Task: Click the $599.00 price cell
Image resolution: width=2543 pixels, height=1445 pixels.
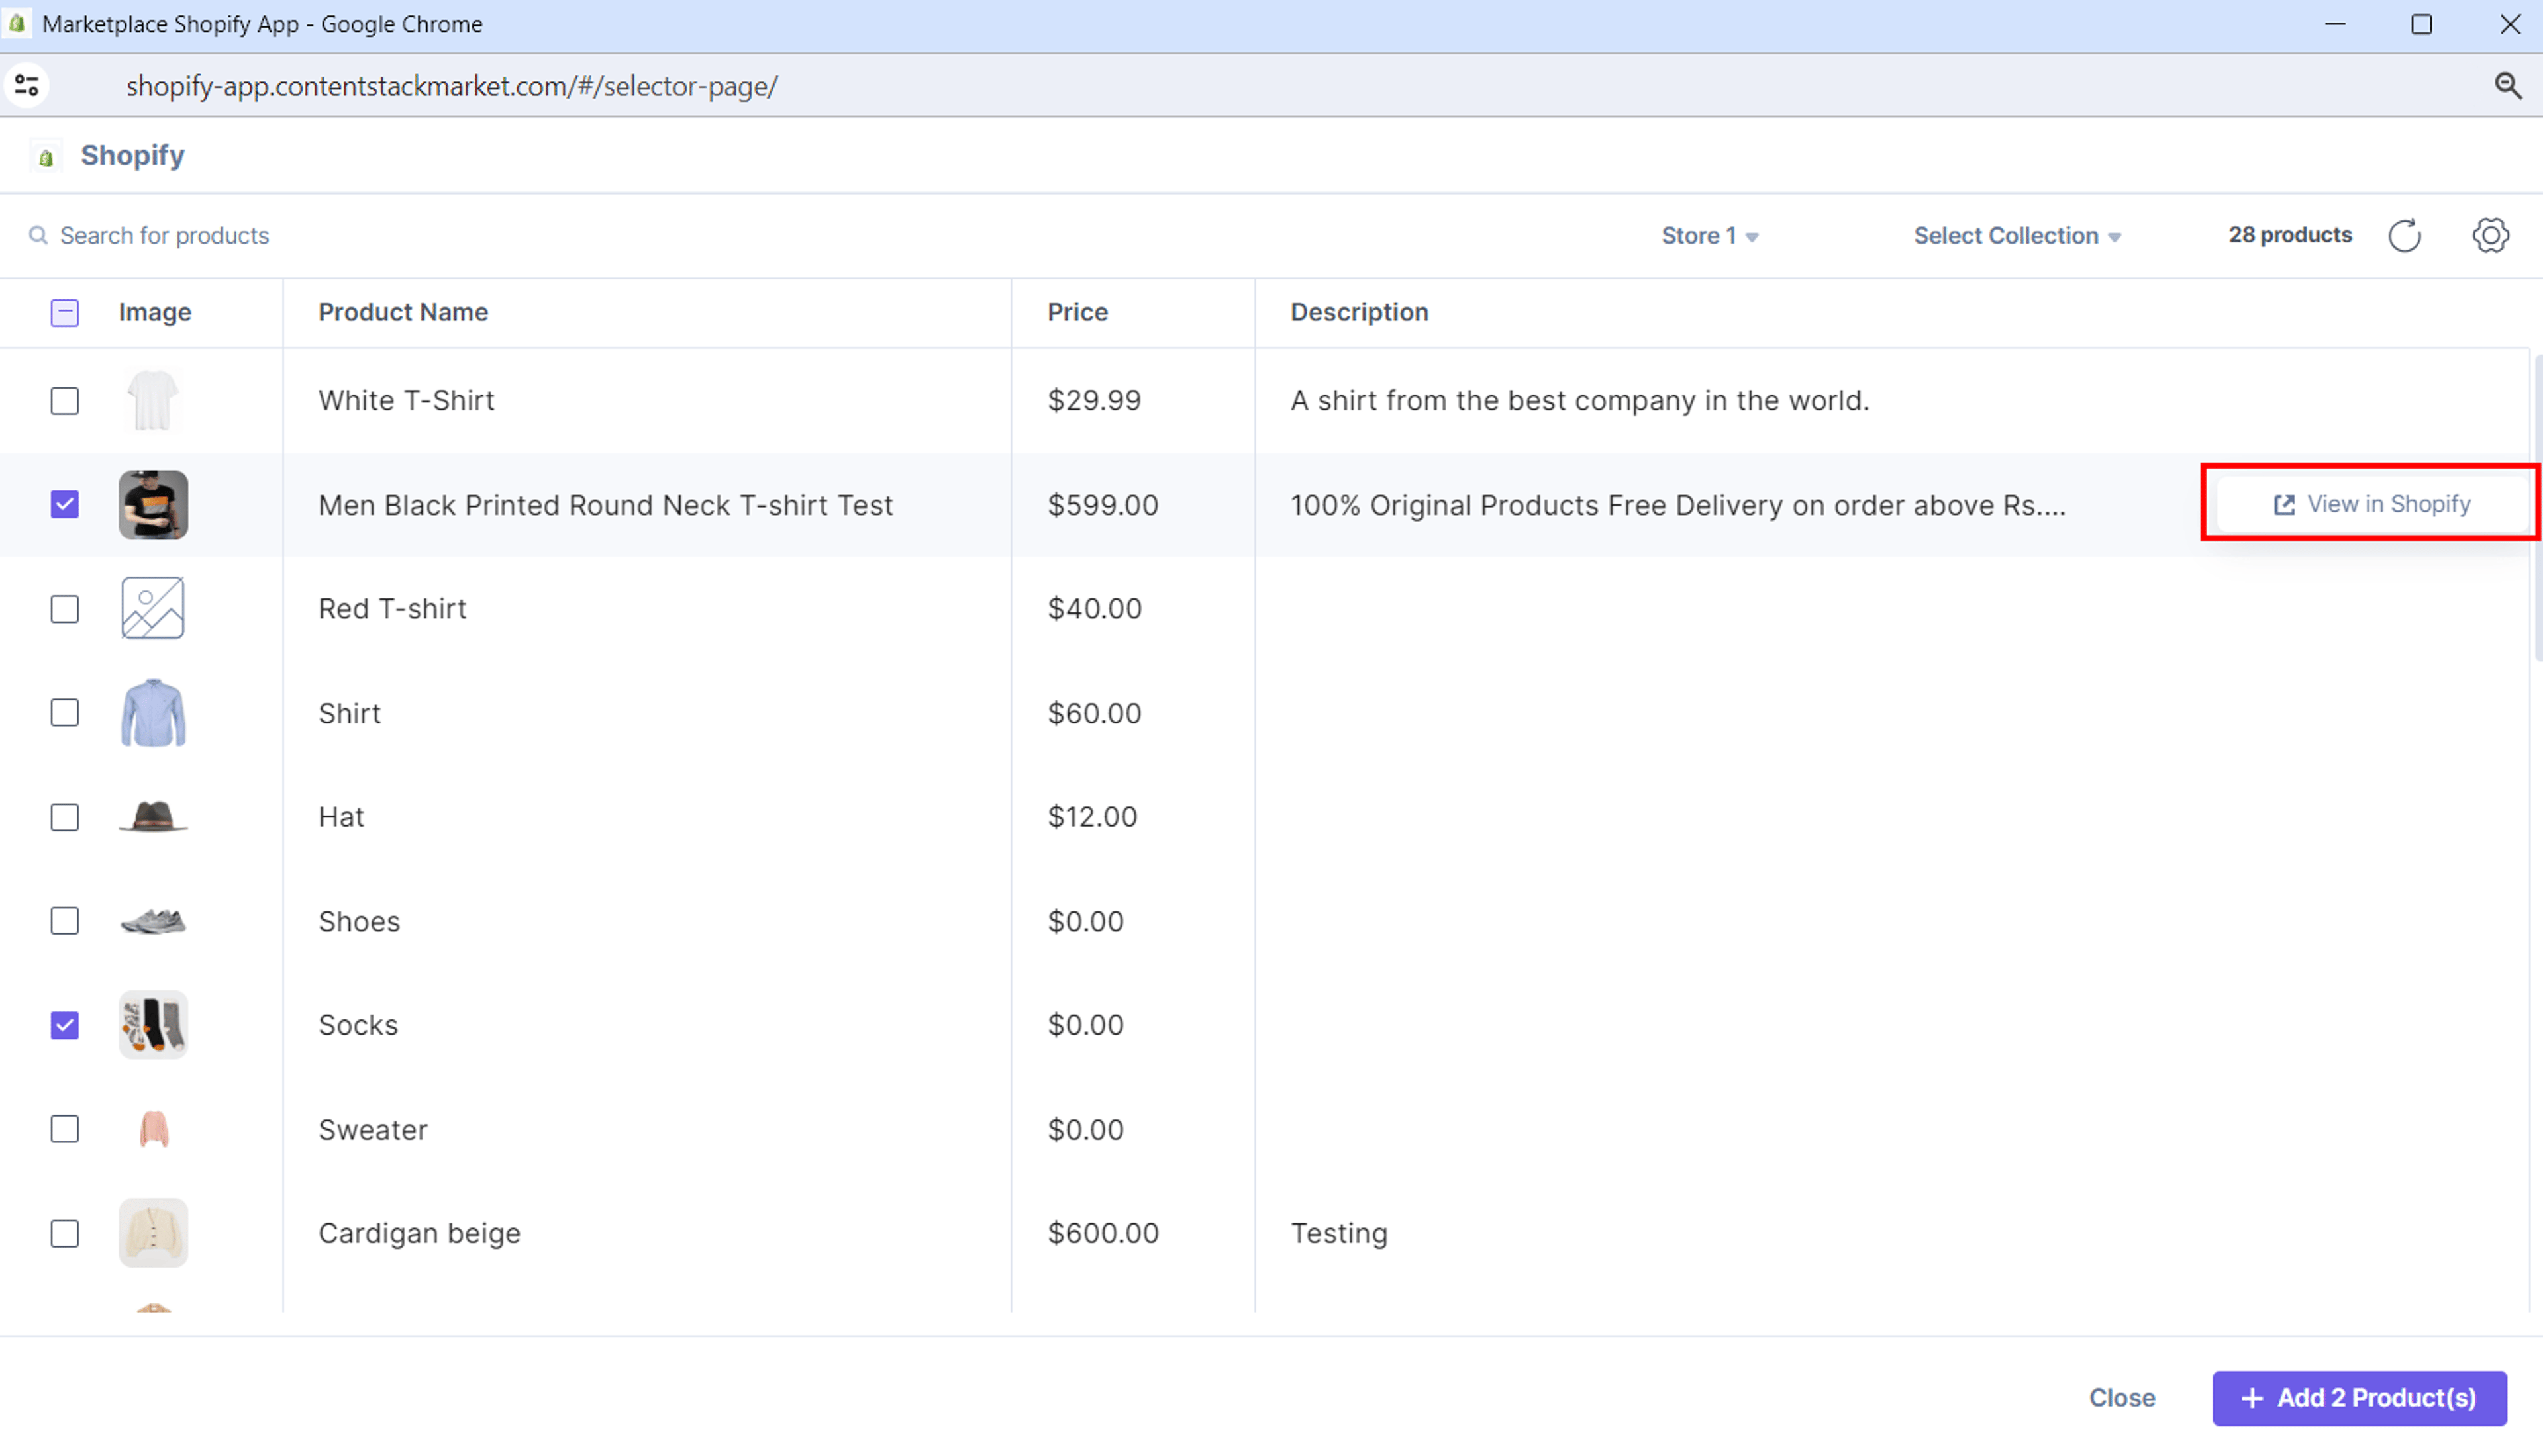Action: point(1103,505)
